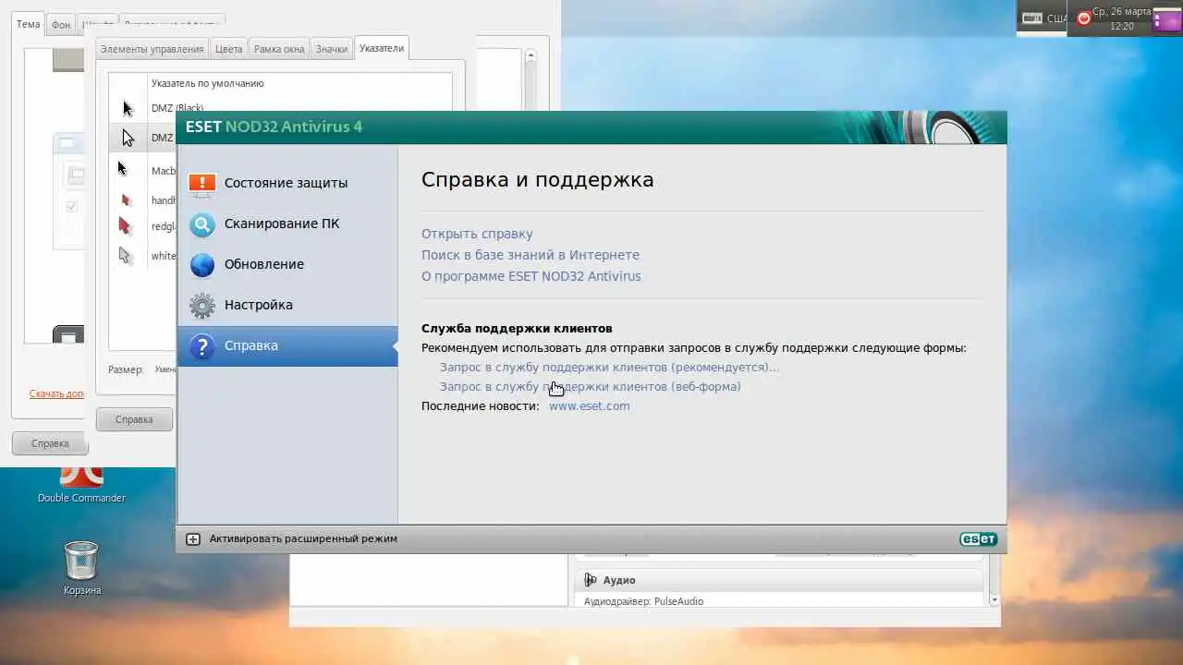Switch to the Фон tab in appearance window
Viewport: 1183px width, 665px height.
(60, 25)
